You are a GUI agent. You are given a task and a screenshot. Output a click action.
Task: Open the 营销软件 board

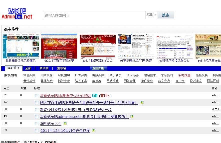pos(29,81)
